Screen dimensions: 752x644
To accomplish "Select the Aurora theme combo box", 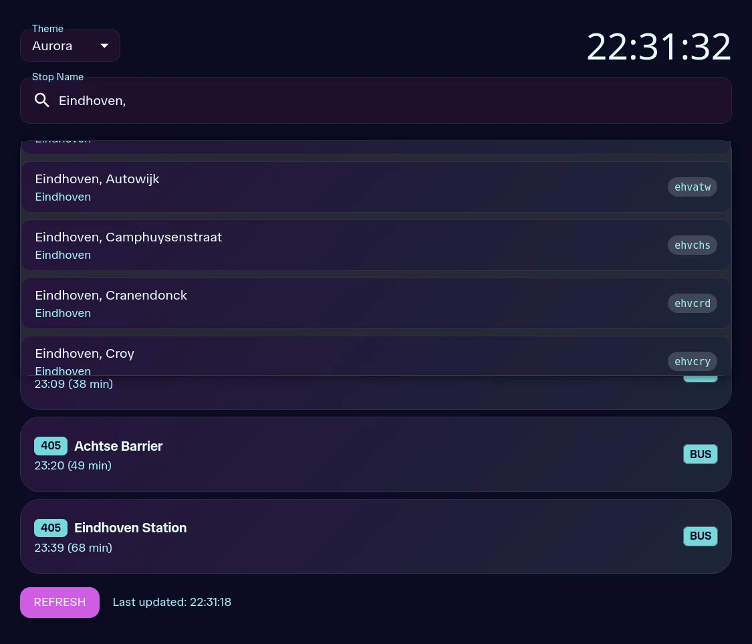I will coord(64,46).
